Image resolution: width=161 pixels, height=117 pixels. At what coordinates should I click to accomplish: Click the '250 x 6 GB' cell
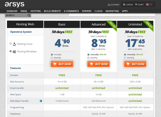[135, 82]
